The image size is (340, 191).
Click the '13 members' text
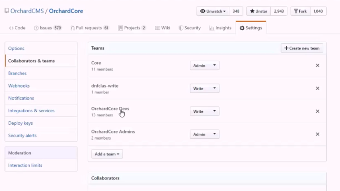(102, 115)
